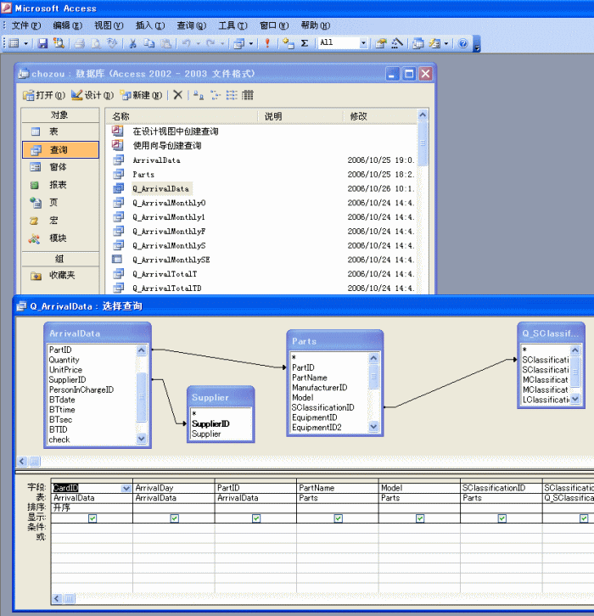The width and height of the screenshot is (594, 616).
Task: Click 收藏夹 group in database window
Action: click(60, 276)
